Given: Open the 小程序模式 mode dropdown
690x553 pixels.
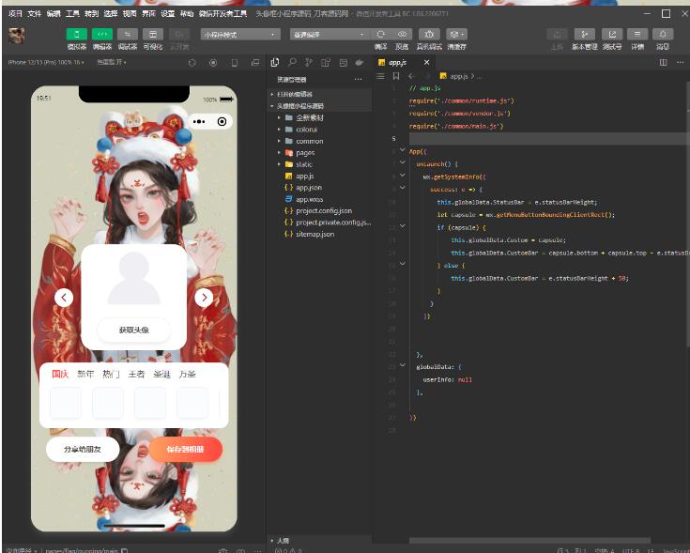Looking at the screenshot, I should (239, 35).
